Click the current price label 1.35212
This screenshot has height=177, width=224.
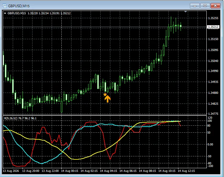tap(213, 27)
